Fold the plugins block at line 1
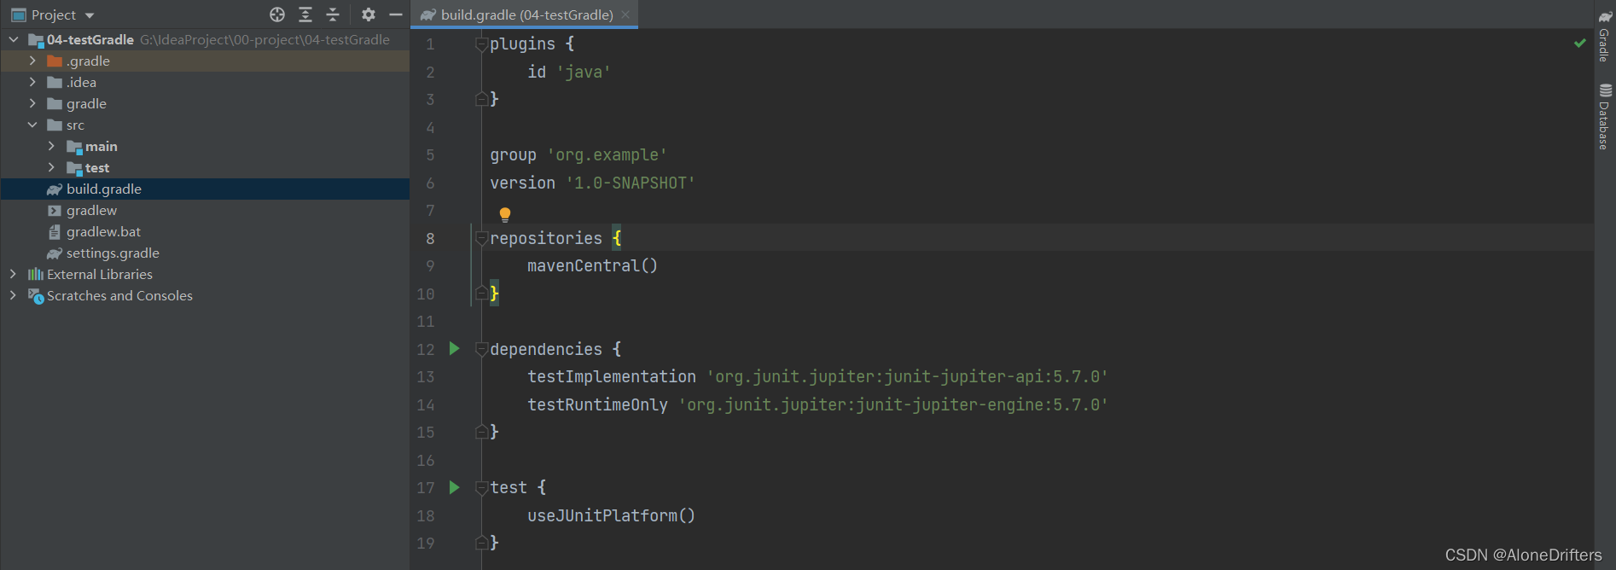1616x570 pixels. click(481, 44)
